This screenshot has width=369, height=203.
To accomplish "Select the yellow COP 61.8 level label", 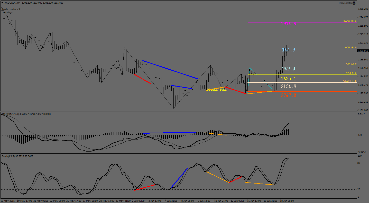I will click(x=351, y=73).
